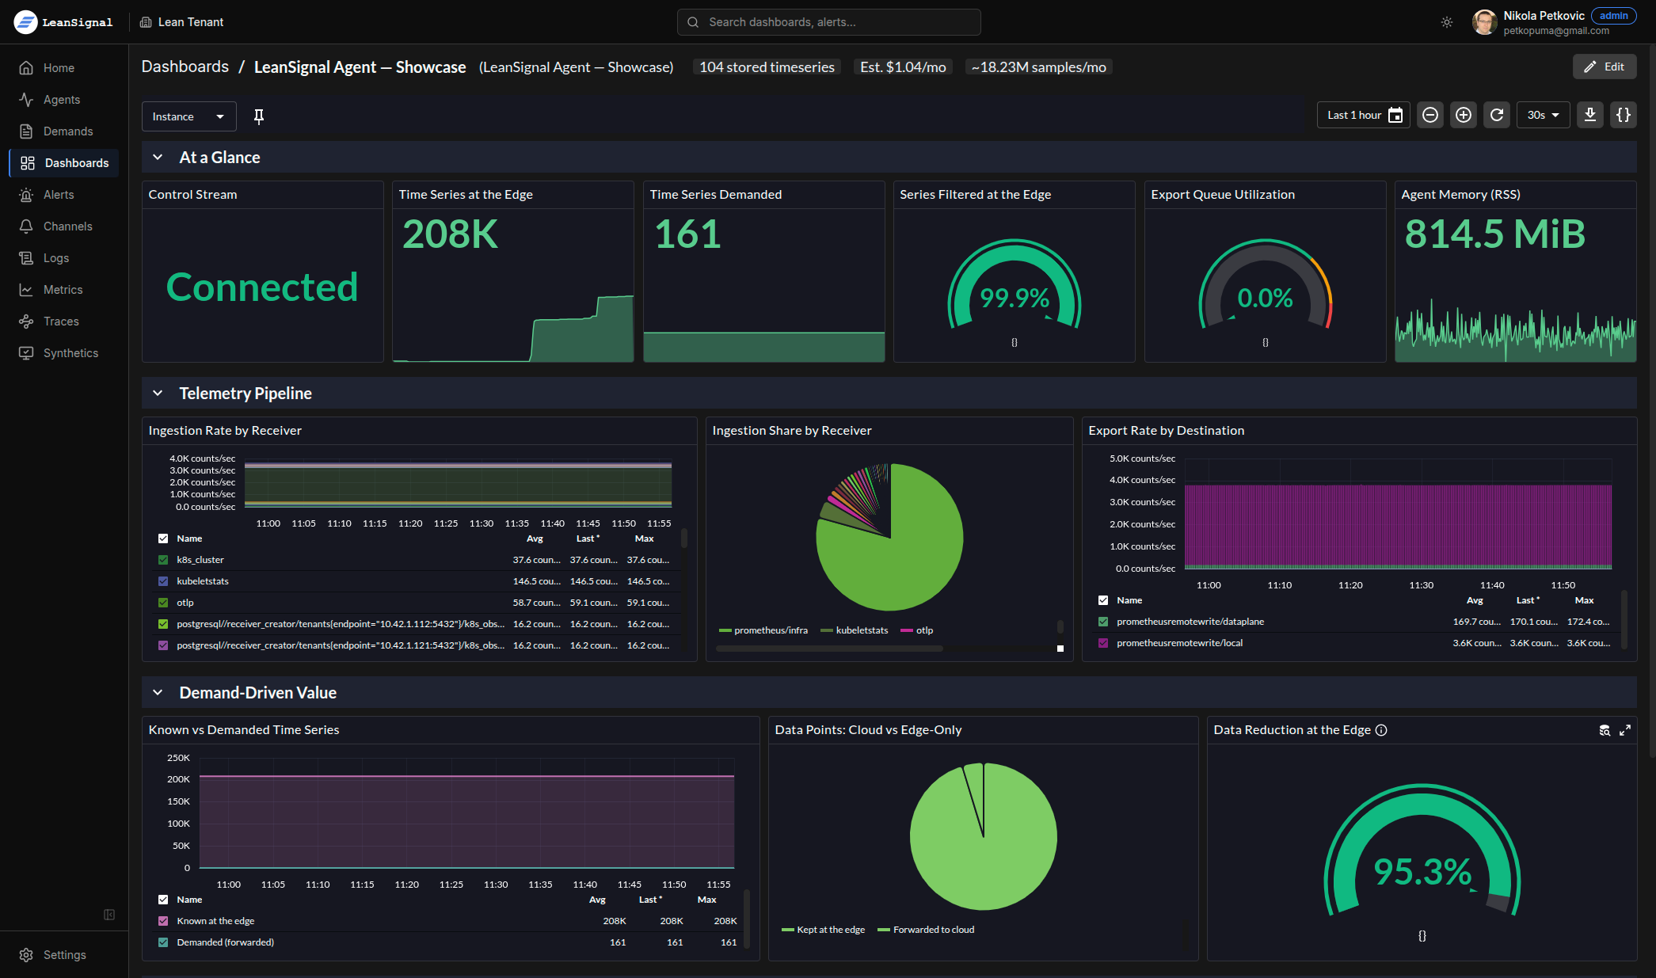Click the Home icon in the sidebar
This screenshot has width=1656, height=978.
[x=26, y=68]
